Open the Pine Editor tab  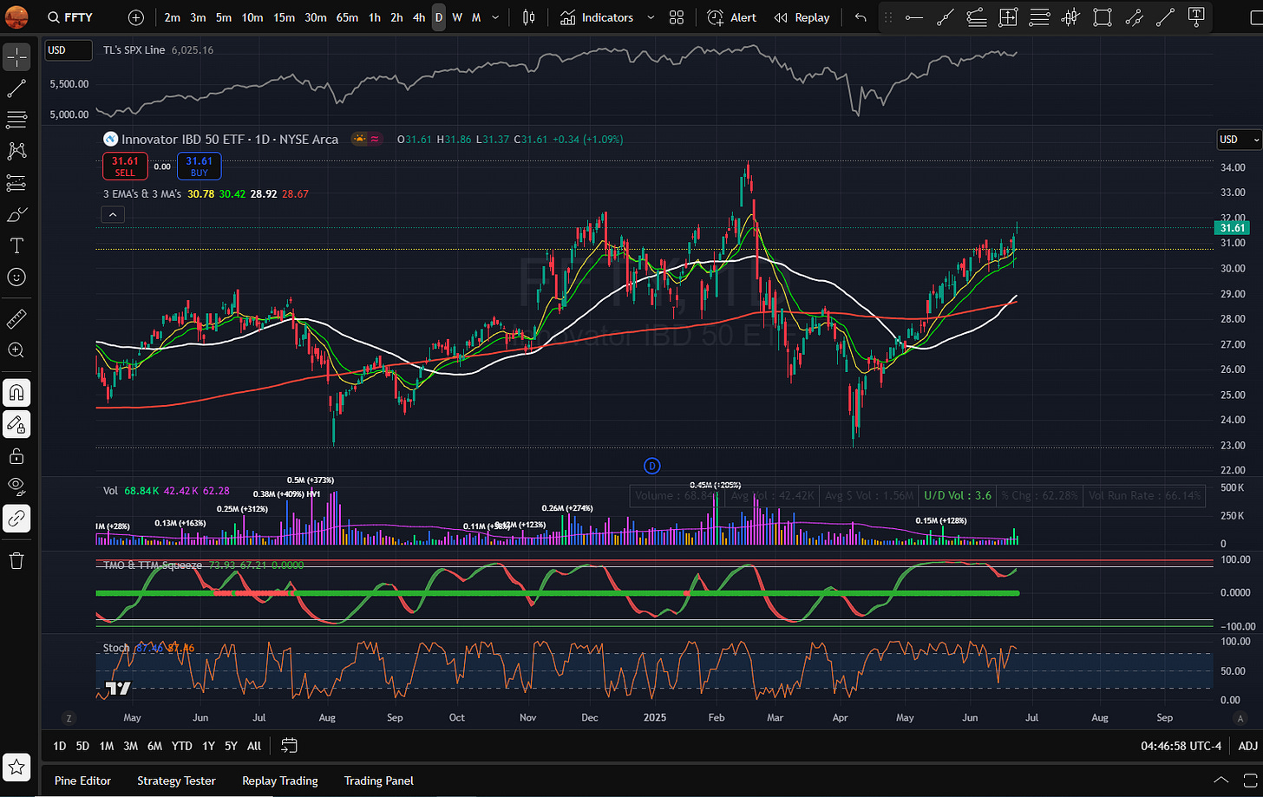pyautogui.click(x=82, y=781)
